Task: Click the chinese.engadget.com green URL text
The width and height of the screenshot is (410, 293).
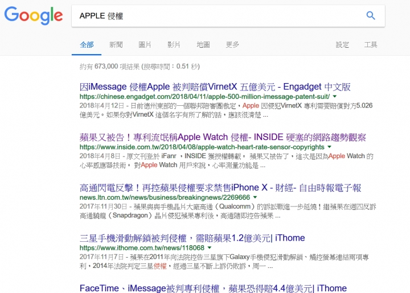Action: [x=204, y=97]
